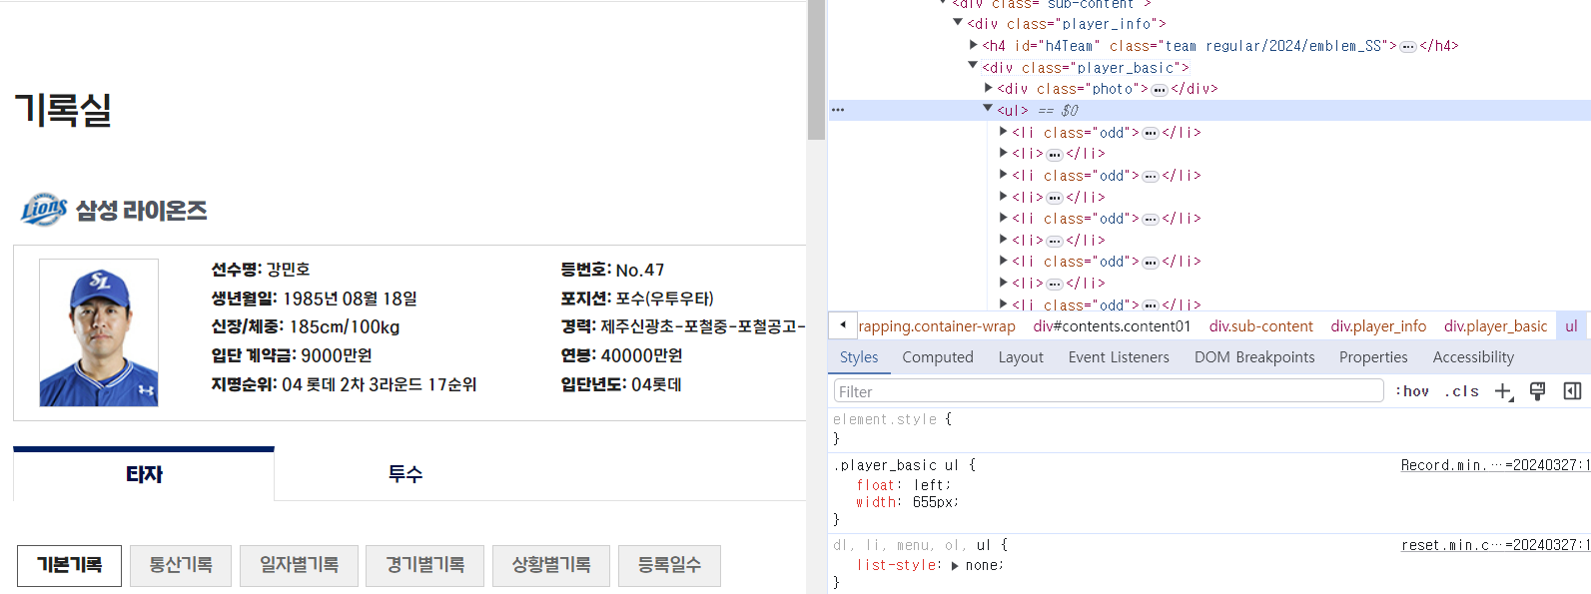Click the 지명순위 04 롯데 2차 3라운드 text
This screenshot has width=1591, height=594.
344,384
